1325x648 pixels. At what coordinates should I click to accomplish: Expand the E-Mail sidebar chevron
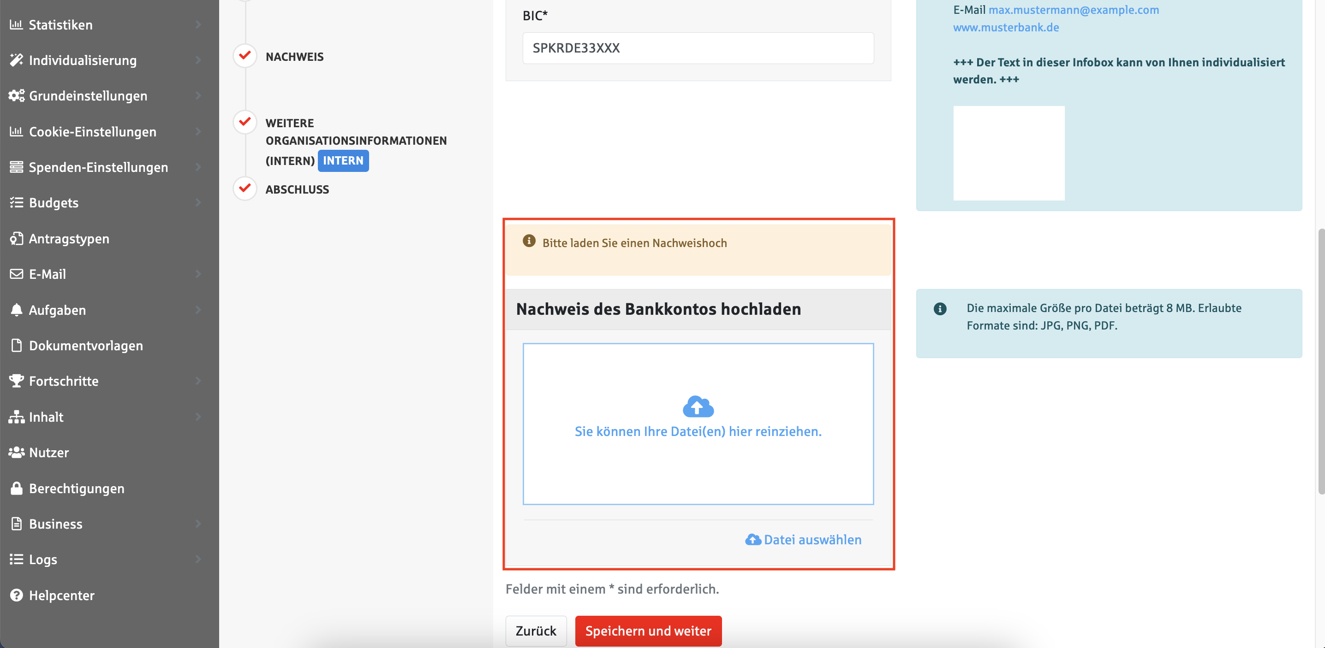[x=198, y=274]
